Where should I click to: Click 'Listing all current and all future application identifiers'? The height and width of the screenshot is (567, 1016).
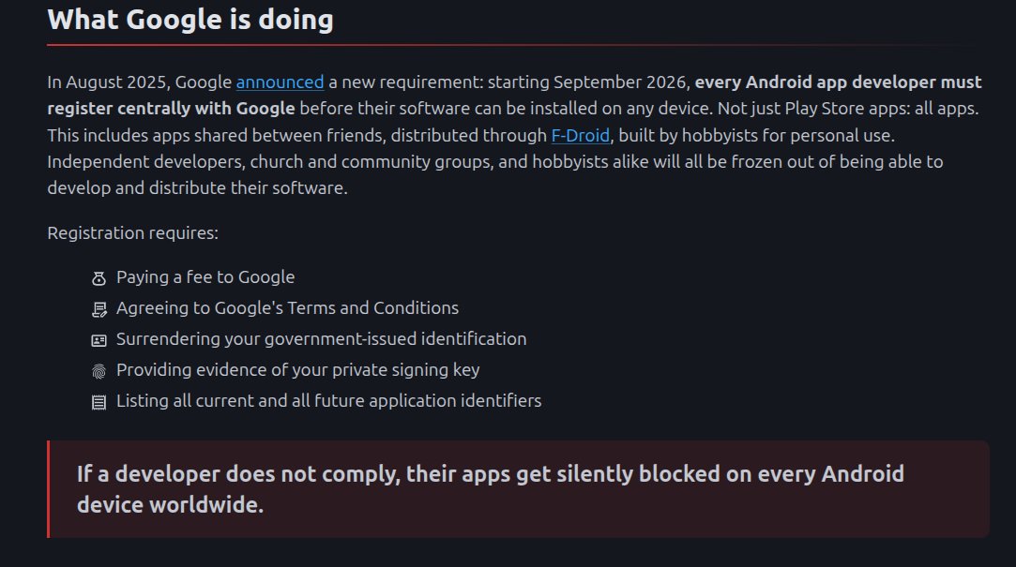pos(328,401)
